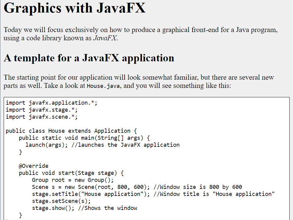293x220 pixels.
Task: Click the line "import javafx.scene.*;"
Action: (41, 117)
